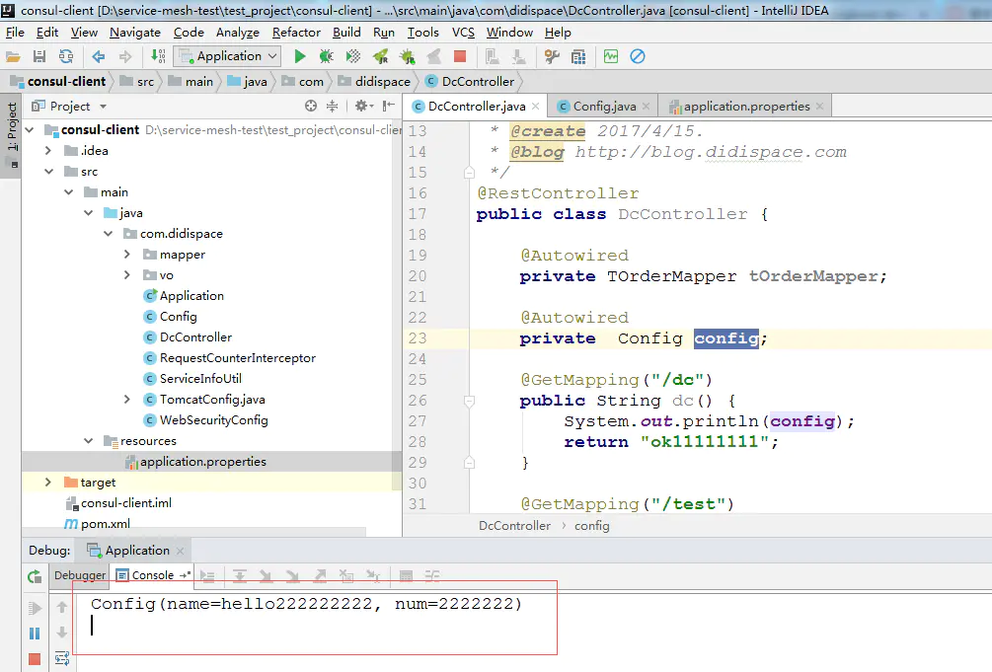Close the Config.java editor tab
The height and width of the screenshot is (672, 992).
click(646, 107)
